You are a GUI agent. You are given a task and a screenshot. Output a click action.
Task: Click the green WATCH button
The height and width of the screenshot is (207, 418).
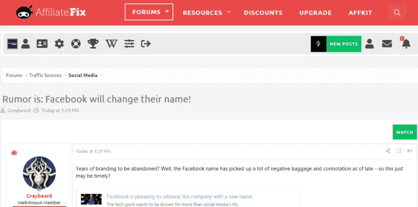click(405, 132)
